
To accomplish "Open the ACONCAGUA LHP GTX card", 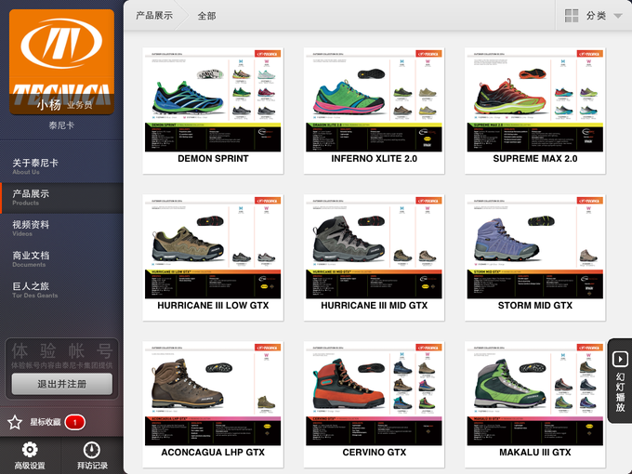I will [213, 404].
